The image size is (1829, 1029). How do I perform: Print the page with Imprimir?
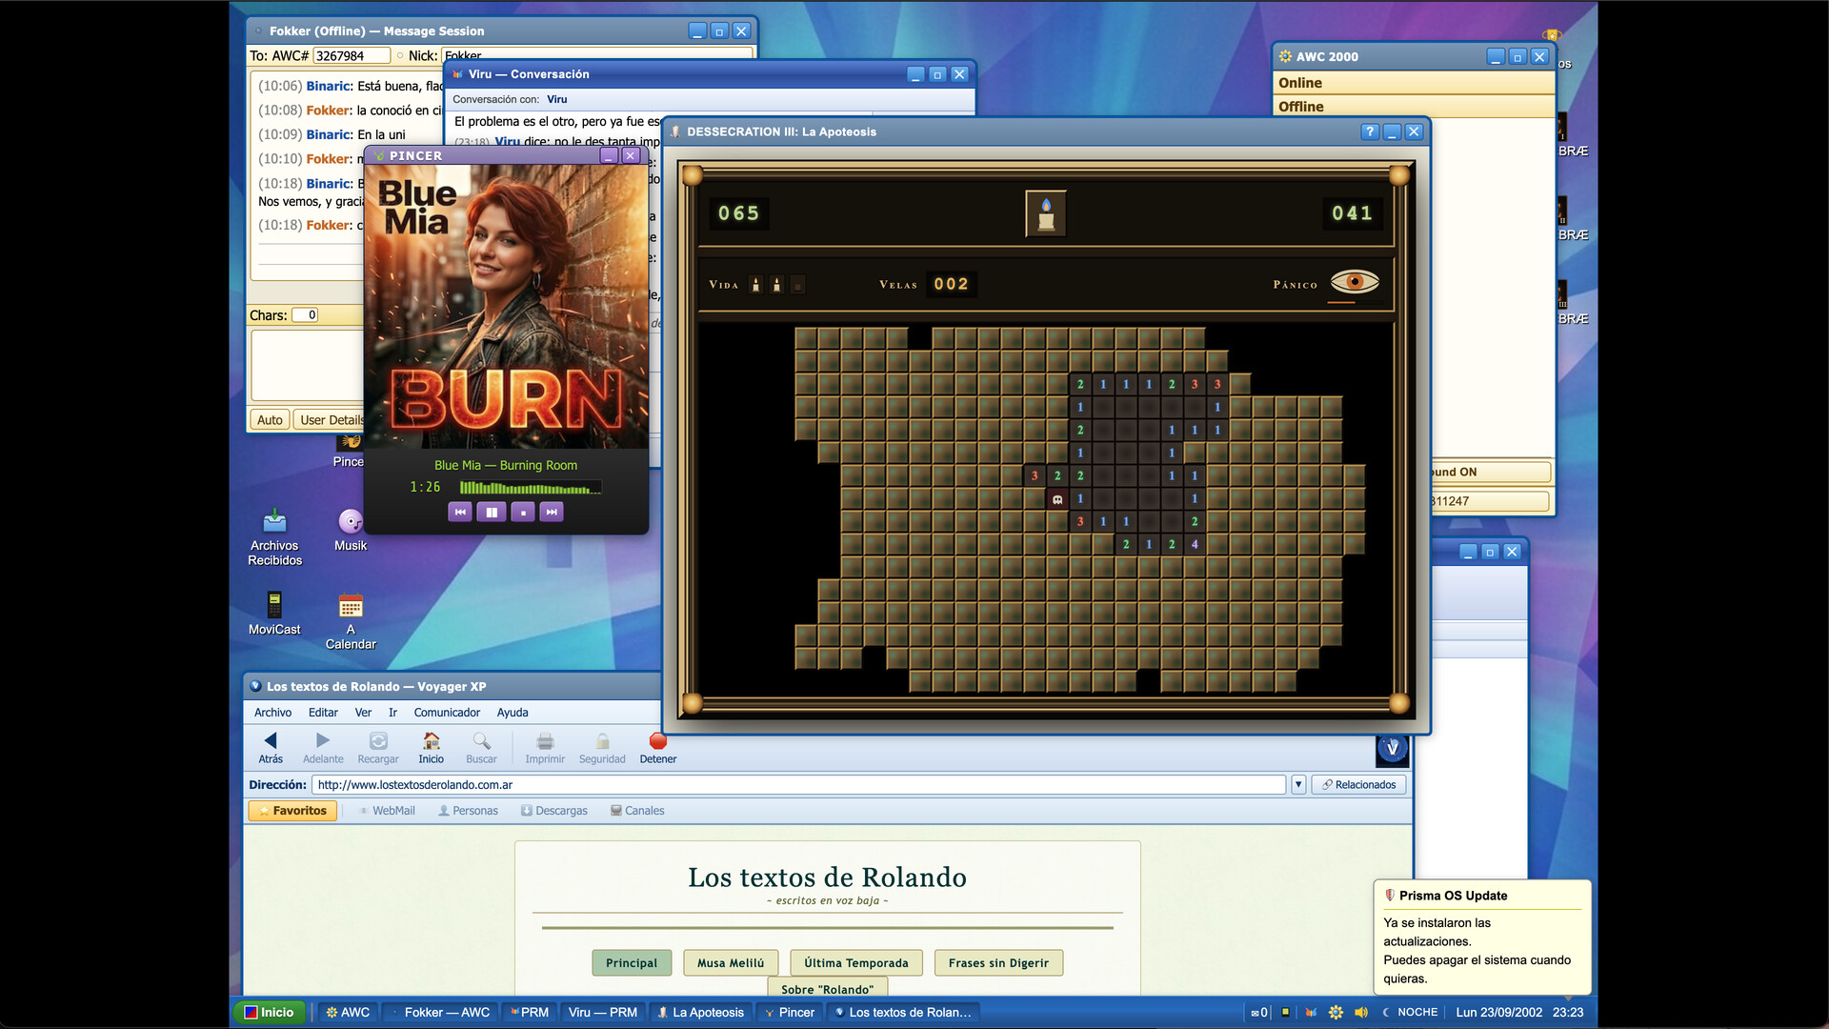(545, 748)
